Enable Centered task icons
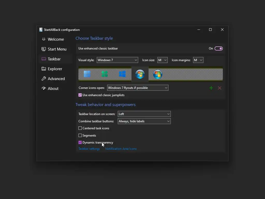Viewport: 265px width, 199px height. click(x=80, y=128)
